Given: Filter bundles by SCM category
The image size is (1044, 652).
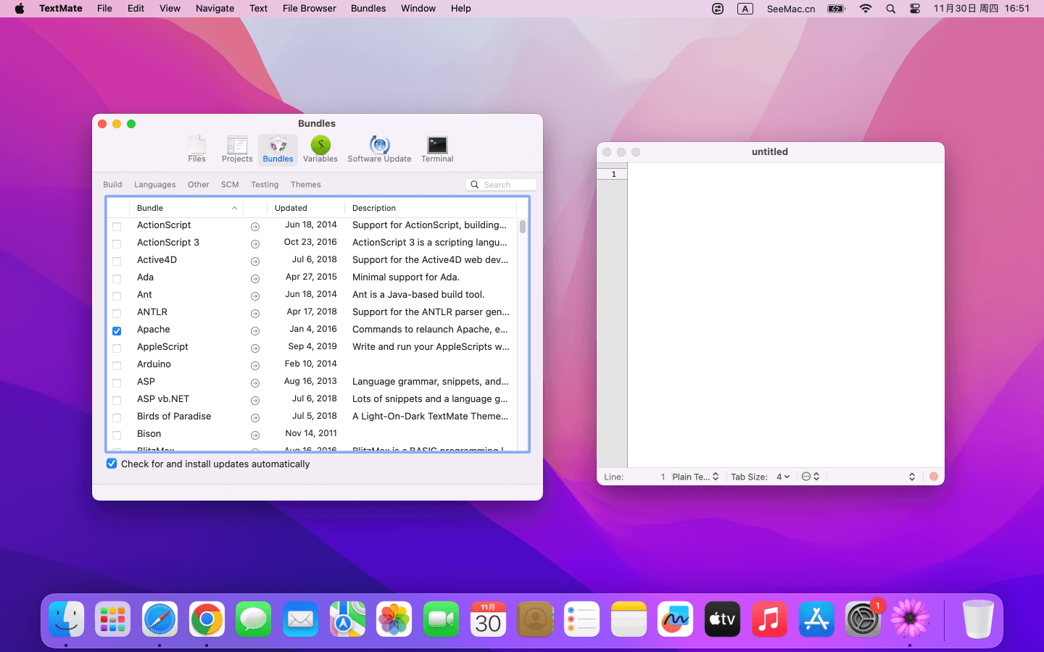Looking at the screenshot, I should (230, 185).
